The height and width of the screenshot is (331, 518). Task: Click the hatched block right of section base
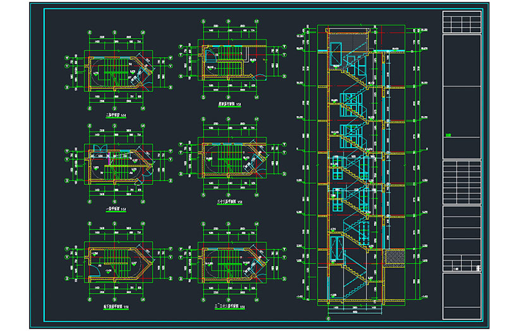pos(395,256)
